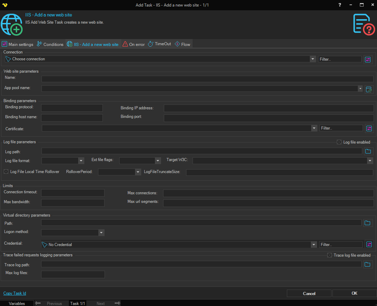Viewport: 377px width, 306px height.
Task: Toggle Trace log file enabled checkbox
Action: [329, 255]
